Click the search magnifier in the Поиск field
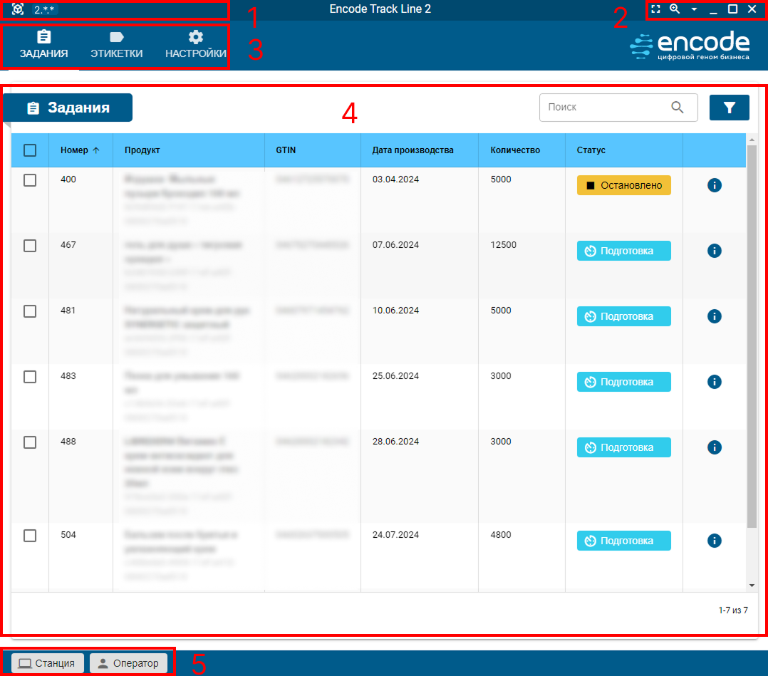This screenshot has width=768, height=676. [x=678, y=107]
